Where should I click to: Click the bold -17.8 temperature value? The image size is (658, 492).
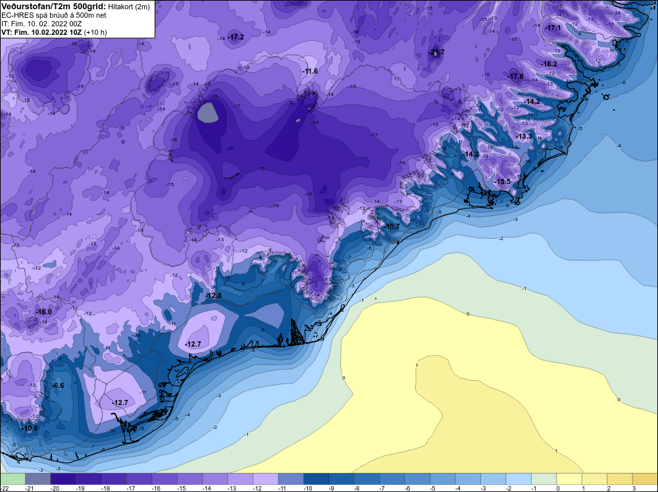(x=516, y=77)
